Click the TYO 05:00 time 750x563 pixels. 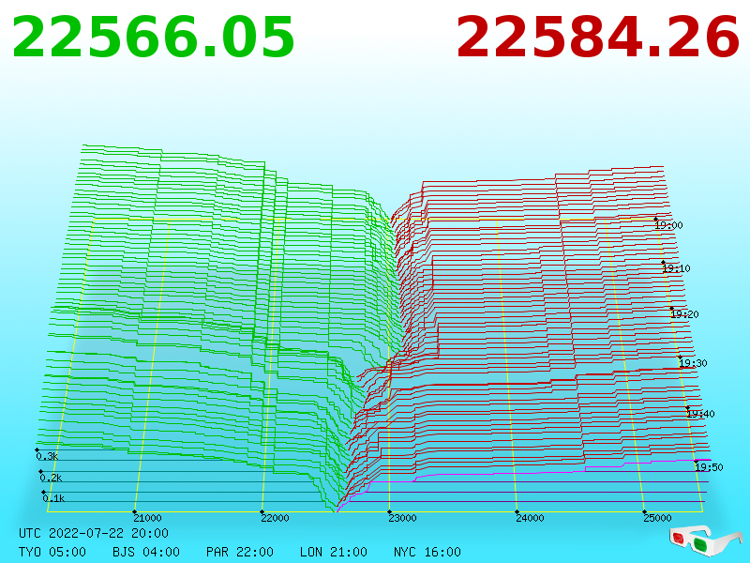[x=52, y=552]
